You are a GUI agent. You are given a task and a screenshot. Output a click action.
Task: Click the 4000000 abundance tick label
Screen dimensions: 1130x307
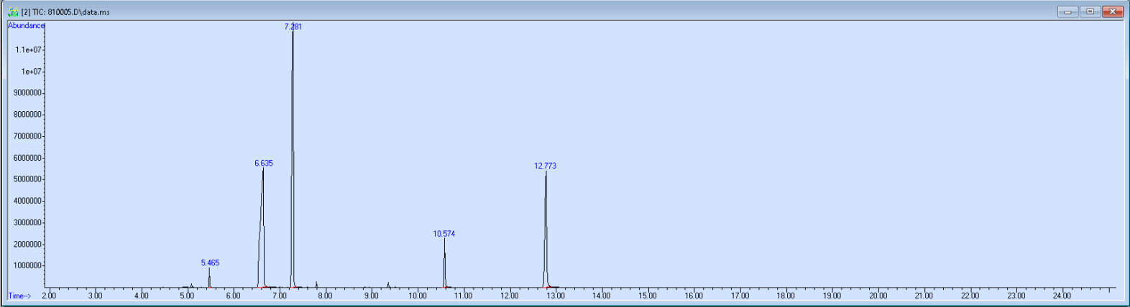[27, 201]
